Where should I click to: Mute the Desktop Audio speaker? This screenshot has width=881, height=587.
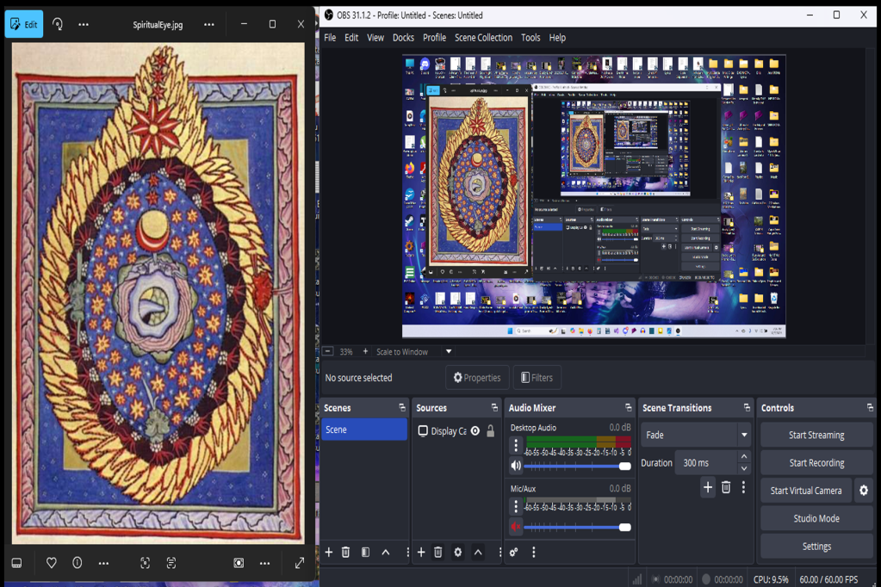pos(516,466)
